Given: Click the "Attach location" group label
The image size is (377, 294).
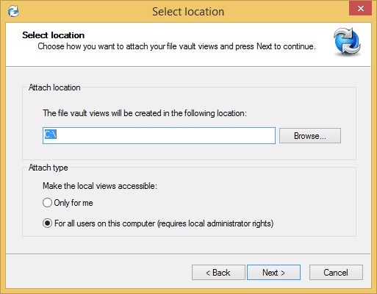Looking at the screenshot, I should pyautogui.click(x=54, y=87).
